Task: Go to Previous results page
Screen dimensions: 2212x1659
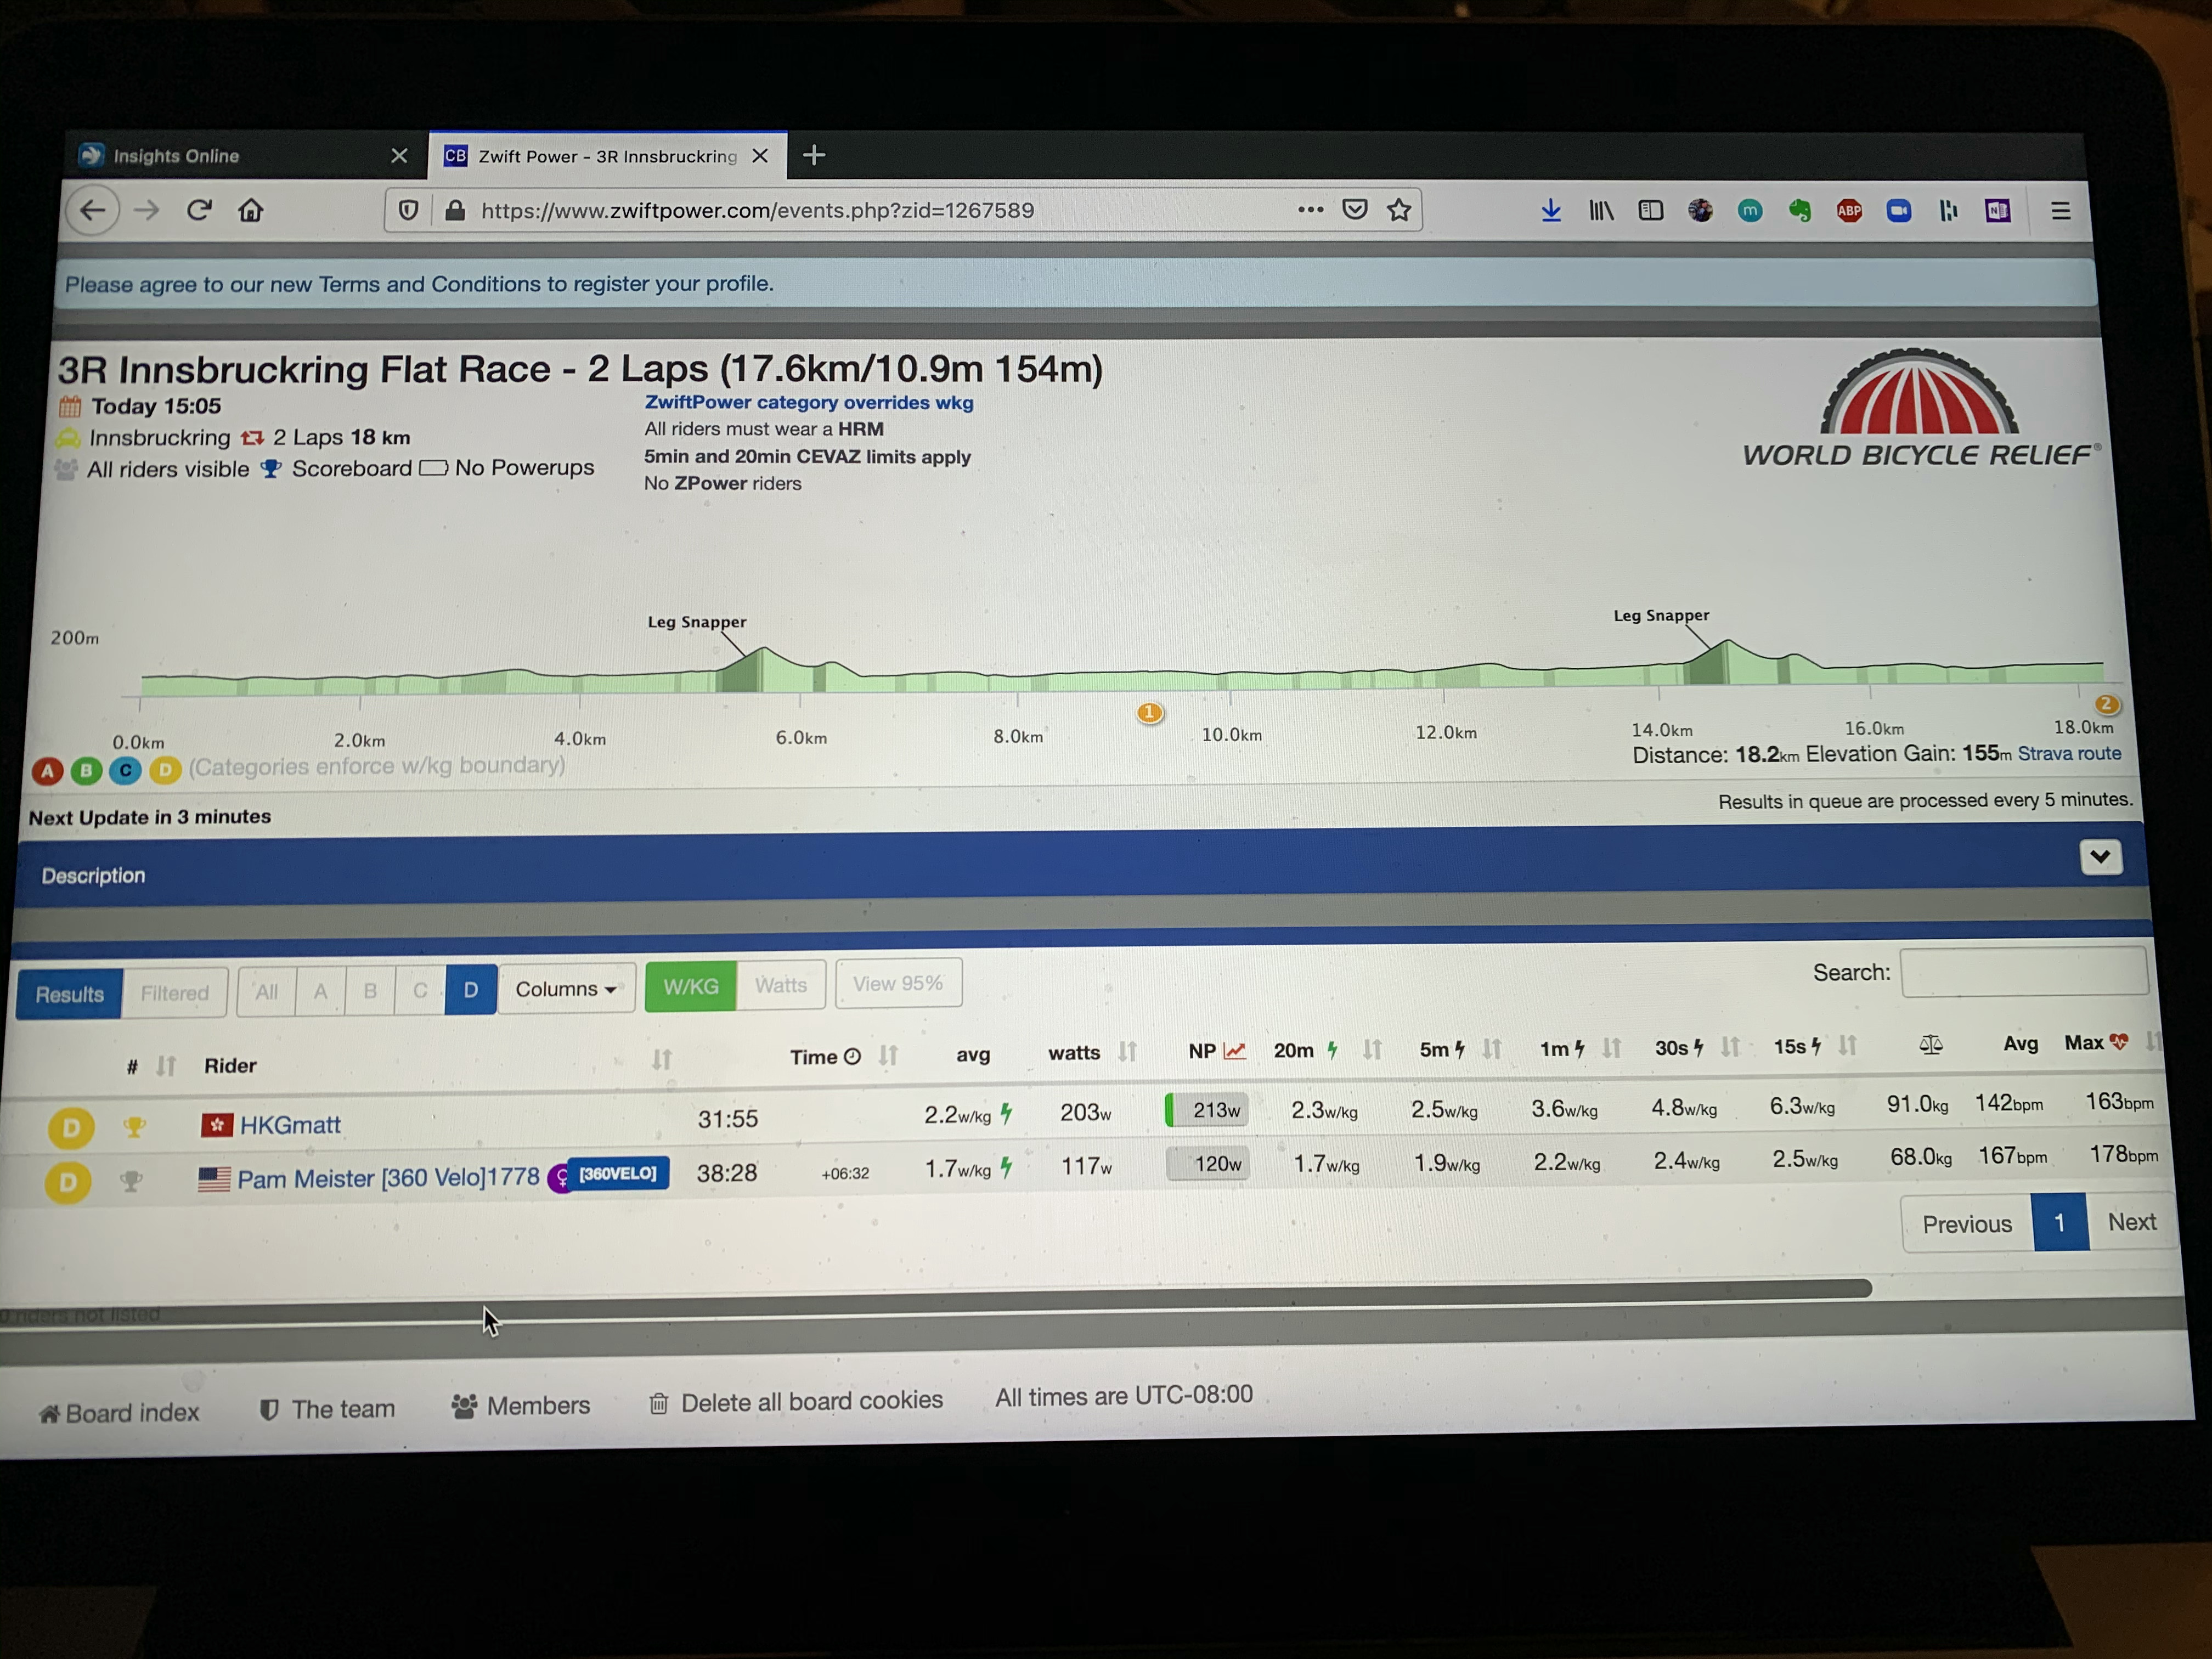Action: point(1966,1224)
